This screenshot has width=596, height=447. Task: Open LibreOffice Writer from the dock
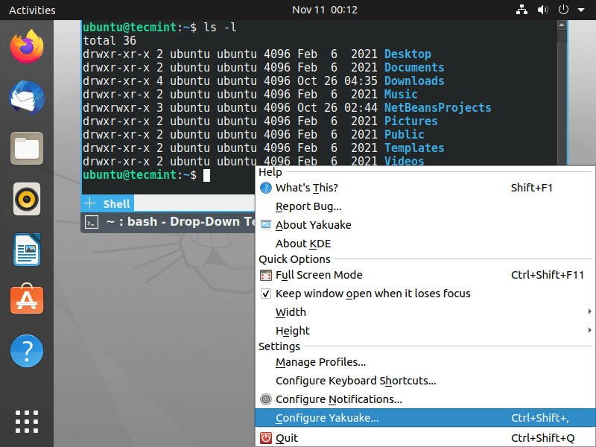[27, 250]
